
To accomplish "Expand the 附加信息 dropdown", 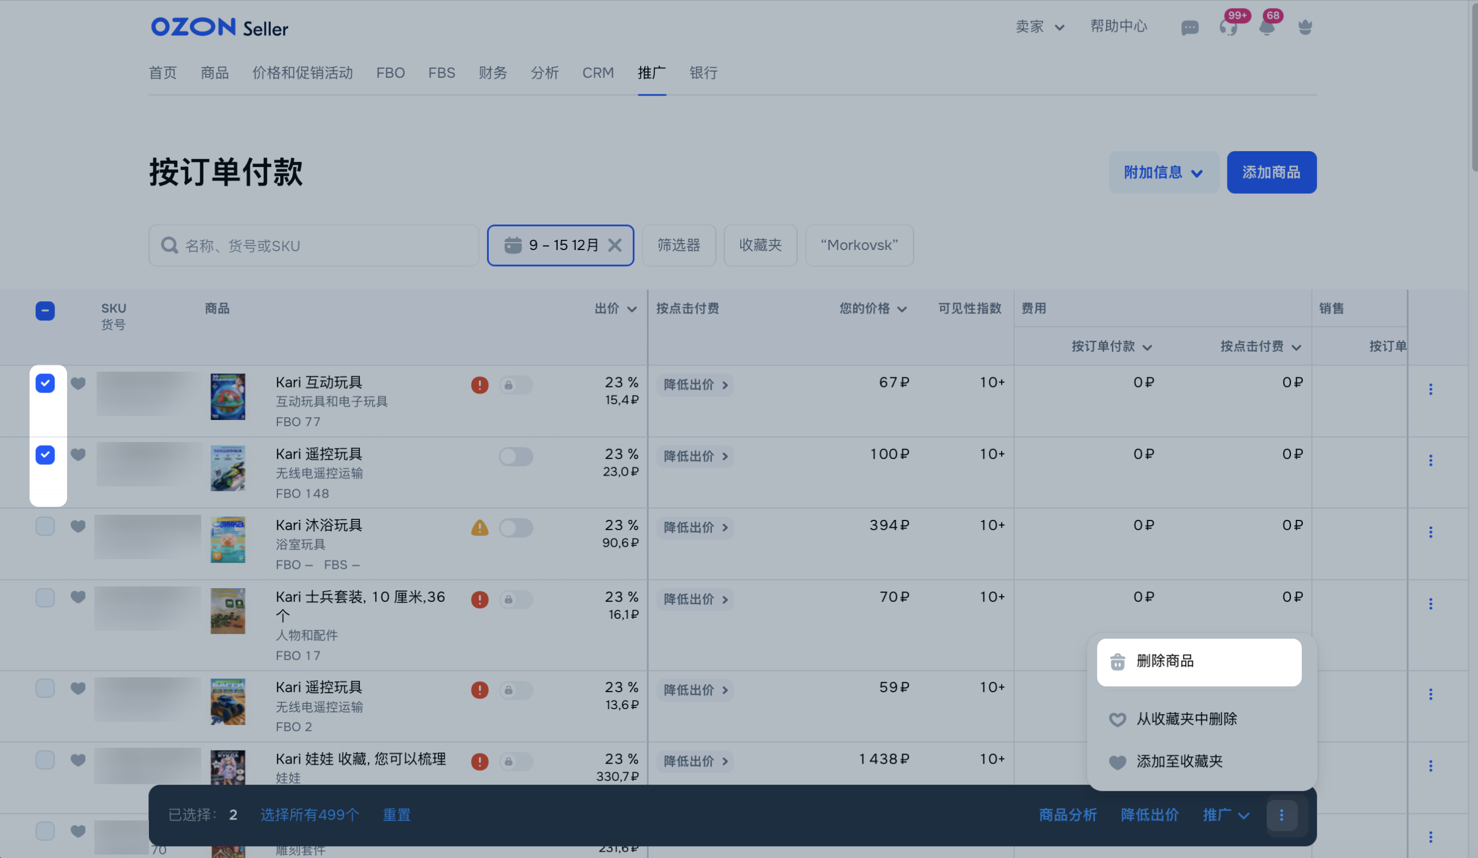I will click(1163, 172).
